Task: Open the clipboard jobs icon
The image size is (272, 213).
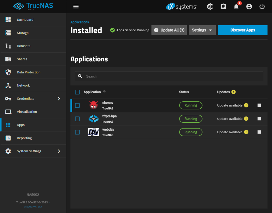Action: (x=223, y=7)
